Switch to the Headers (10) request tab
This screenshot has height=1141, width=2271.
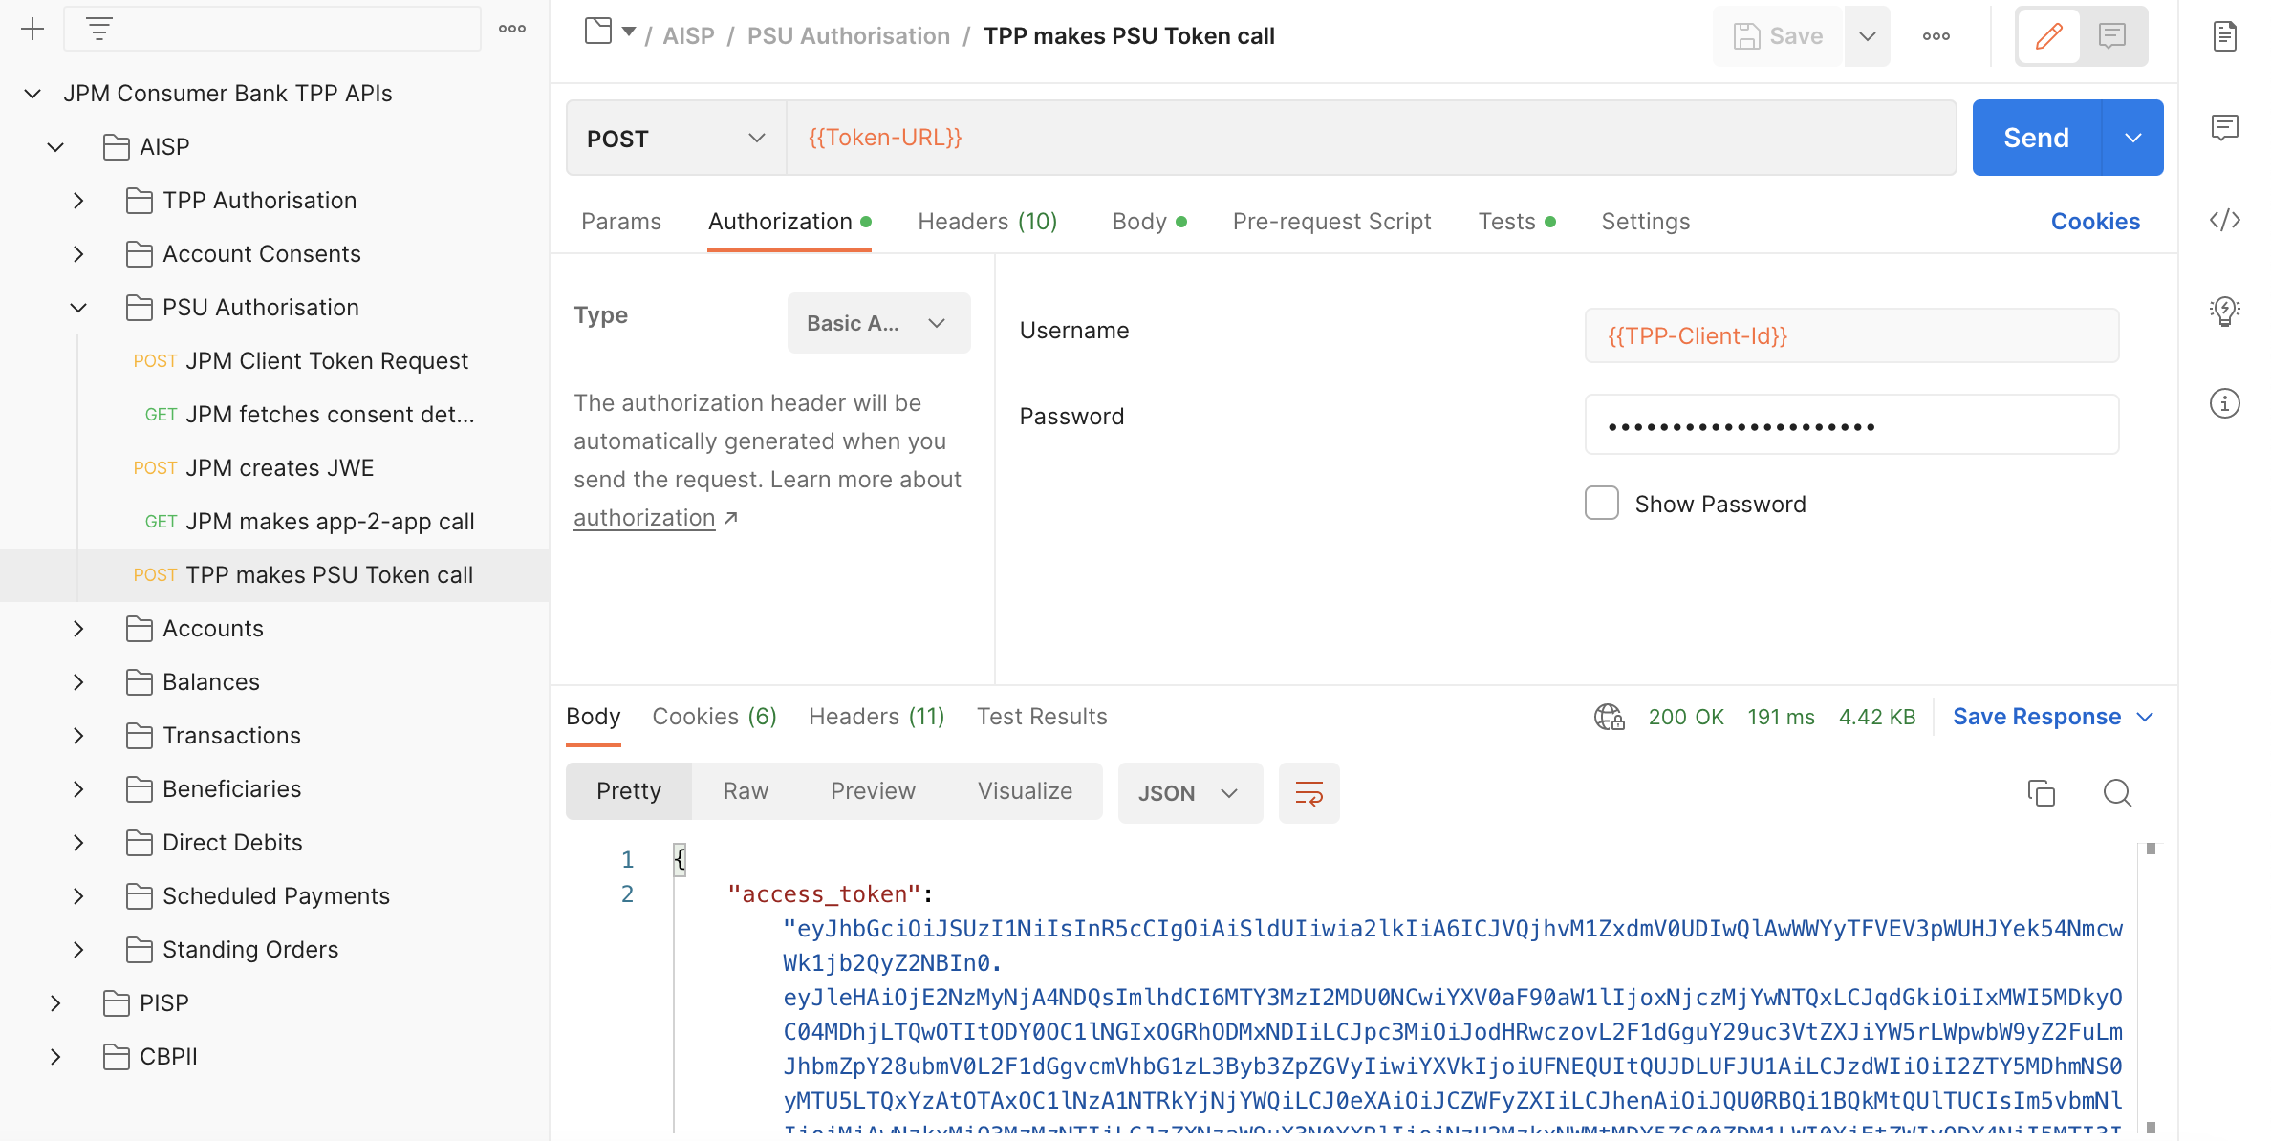click(987, 222)
